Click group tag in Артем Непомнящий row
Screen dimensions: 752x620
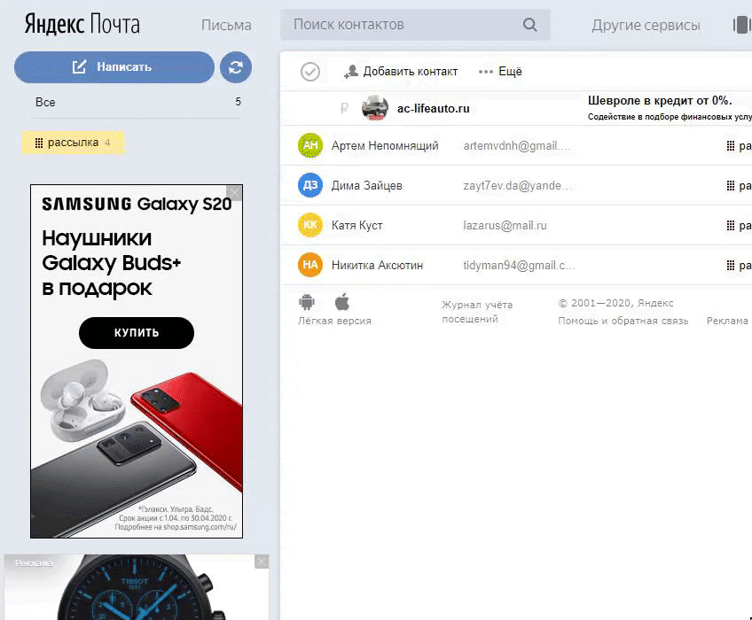739,145
